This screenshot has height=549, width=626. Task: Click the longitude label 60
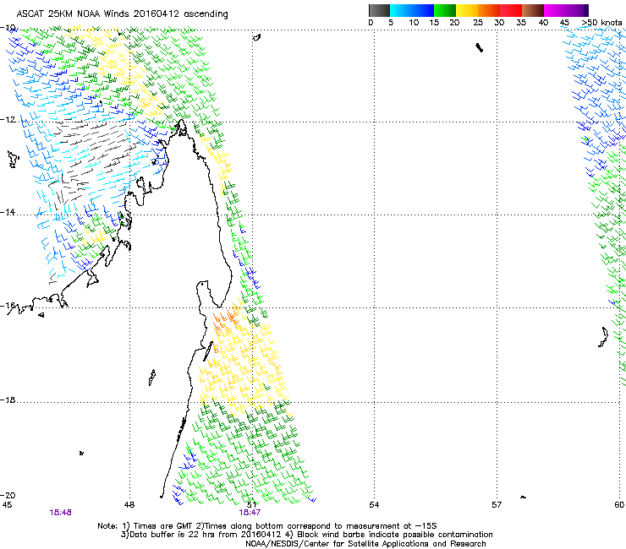[619, 505]
